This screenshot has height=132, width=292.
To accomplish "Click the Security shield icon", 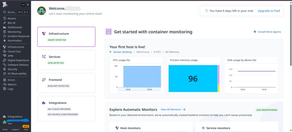I will [5, 69].
